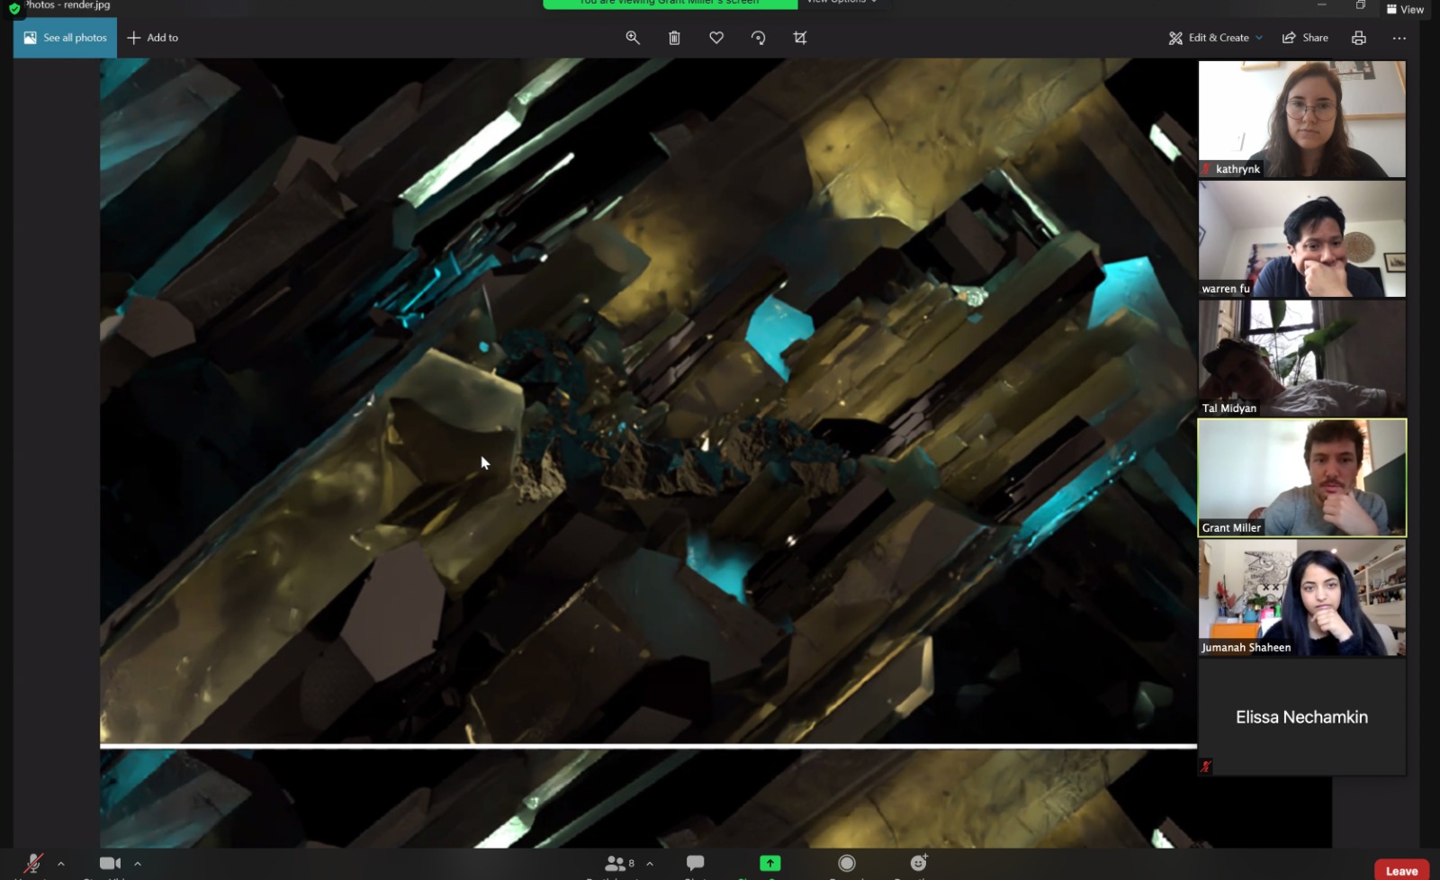Open the Chat icon in Zoom
The image size is (1440, 880).
click(x=695, y=863)
